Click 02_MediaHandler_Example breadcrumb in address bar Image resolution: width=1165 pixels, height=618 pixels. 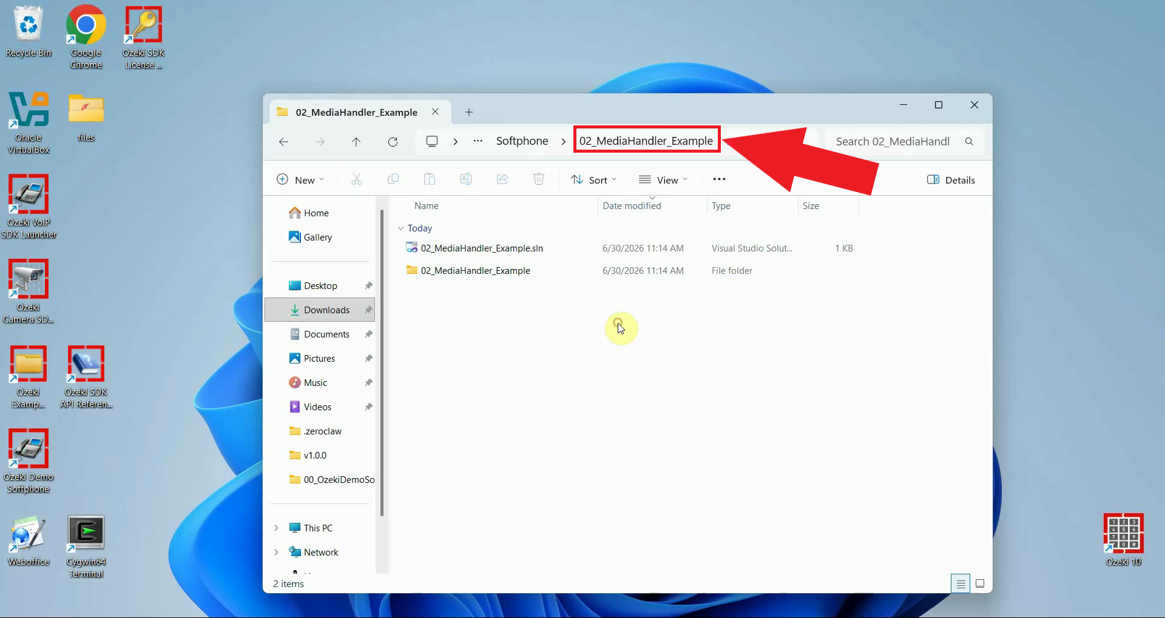pos(646,141)
